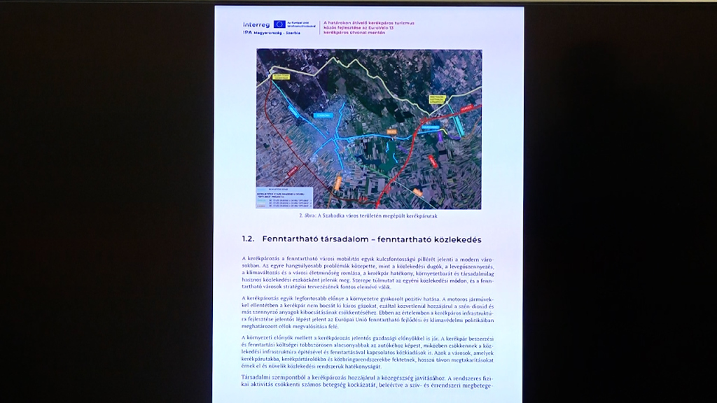Viewport: 717px width, 403px height.
Task: Click the line ending 'stratégiai tervezésének fontos elemévé válik.'
Action: [x=316, y=288]
